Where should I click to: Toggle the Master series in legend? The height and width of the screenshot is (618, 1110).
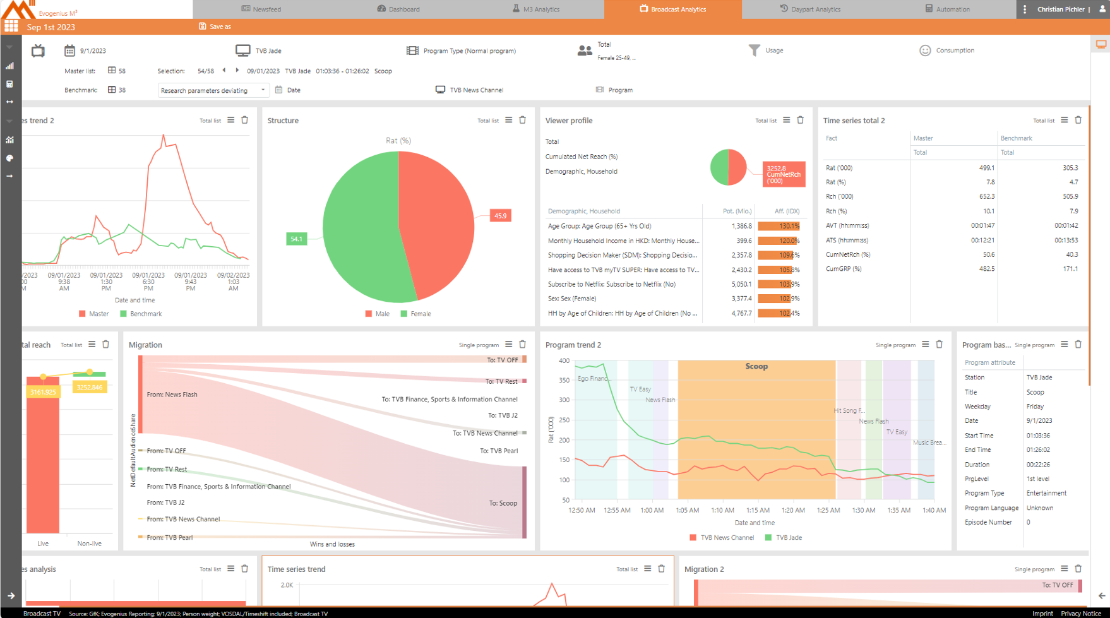coord(93,314)
